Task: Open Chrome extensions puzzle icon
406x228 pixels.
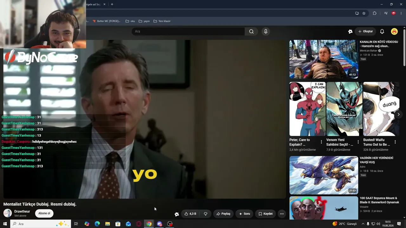Action: pos(375,13)
